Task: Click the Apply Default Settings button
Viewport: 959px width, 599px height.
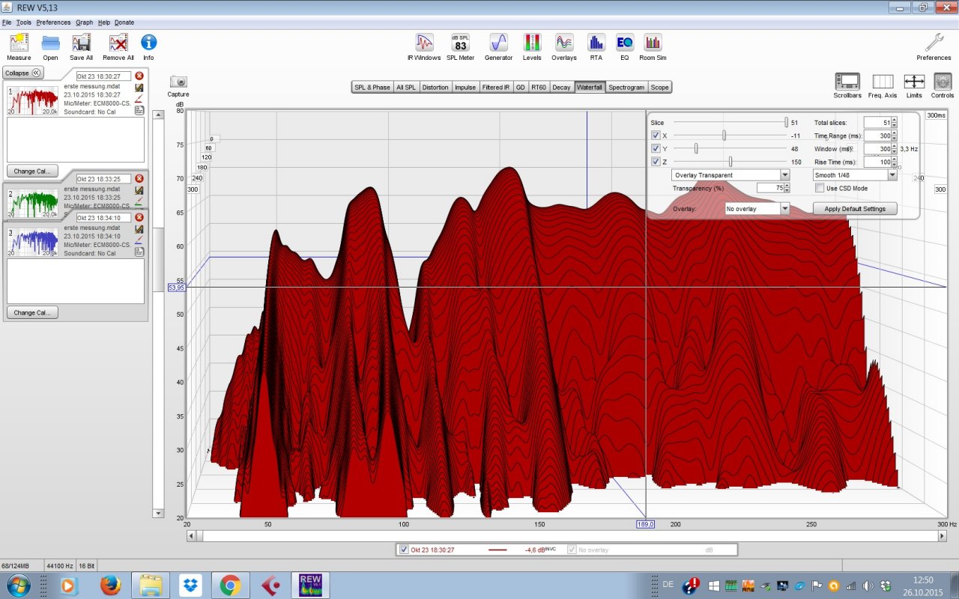Action: coord(854,209)
